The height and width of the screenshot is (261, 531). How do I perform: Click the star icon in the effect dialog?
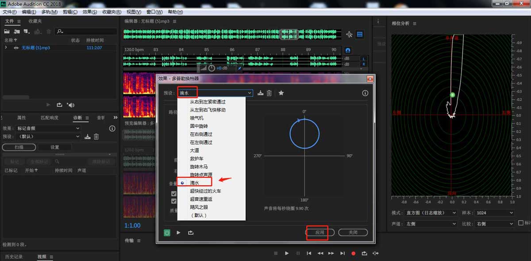pyautogui.click(x=281, y=93)
